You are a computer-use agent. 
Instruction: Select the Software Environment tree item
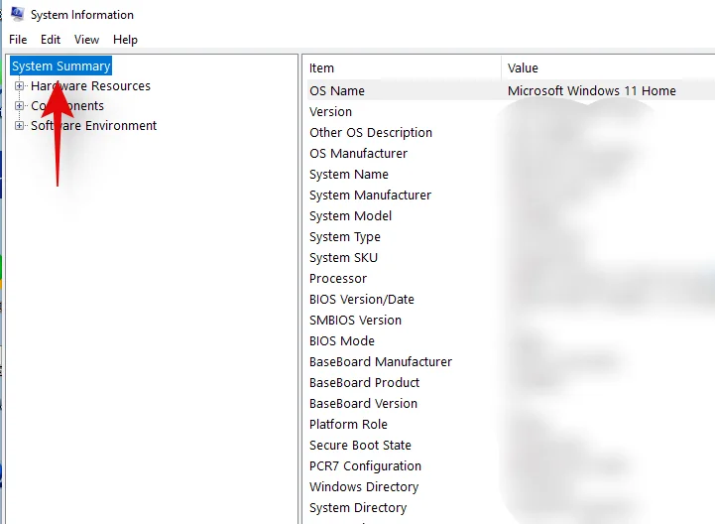(x=93, y=125)
